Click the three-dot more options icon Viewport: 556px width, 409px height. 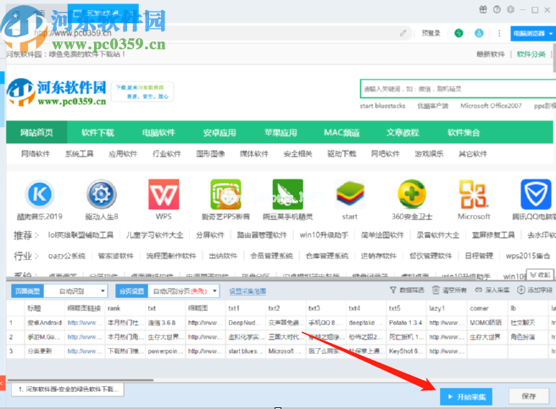(499, 33)
